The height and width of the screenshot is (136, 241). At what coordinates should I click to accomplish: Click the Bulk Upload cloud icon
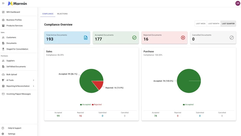3,74
